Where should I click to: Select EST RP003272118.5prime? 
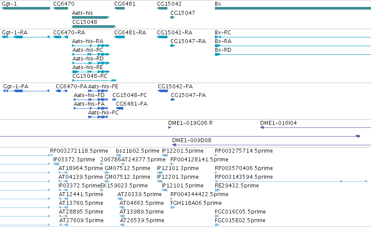79,151
